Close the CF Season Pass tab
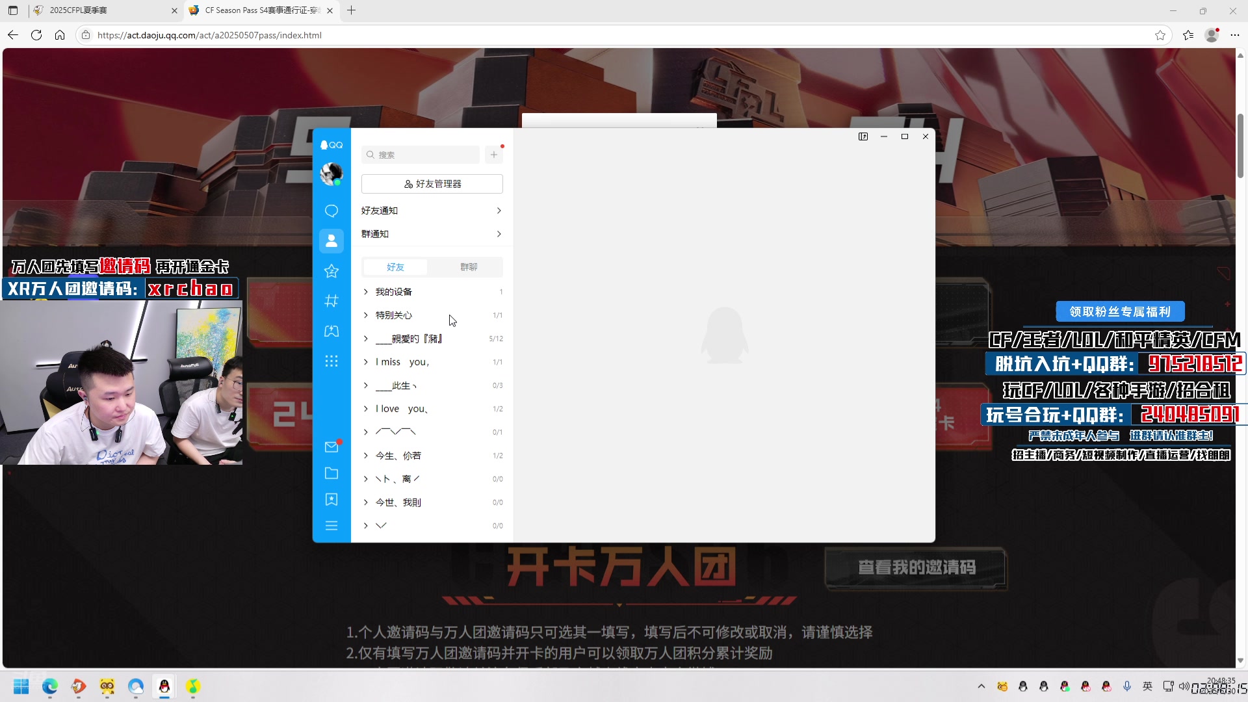 coord(330,10)
